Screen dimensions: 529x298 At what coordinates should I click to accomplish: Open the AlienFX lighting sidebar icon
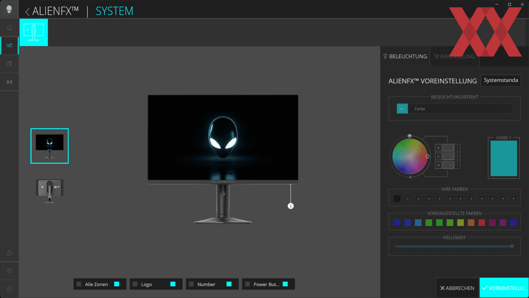9,46
